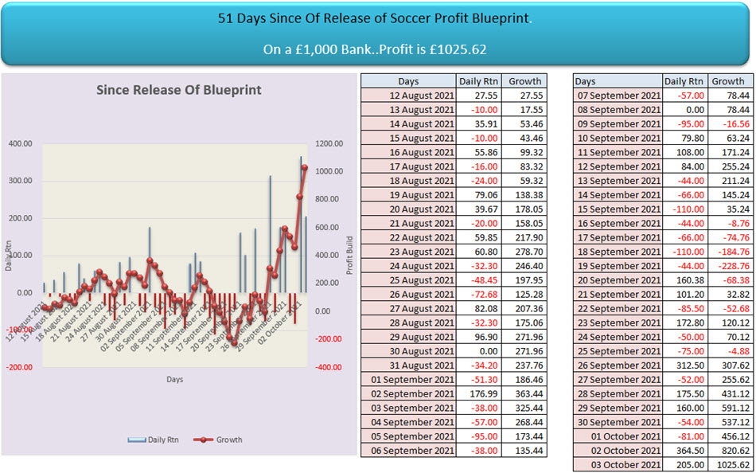
Task: Click the 03 October 2021 date cell
Action: coord(618,464)
